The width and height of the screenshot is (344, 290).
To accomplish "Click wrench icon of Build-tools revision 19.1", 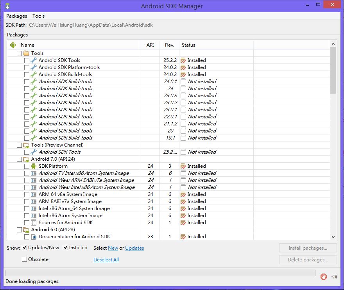I will 34,138.
